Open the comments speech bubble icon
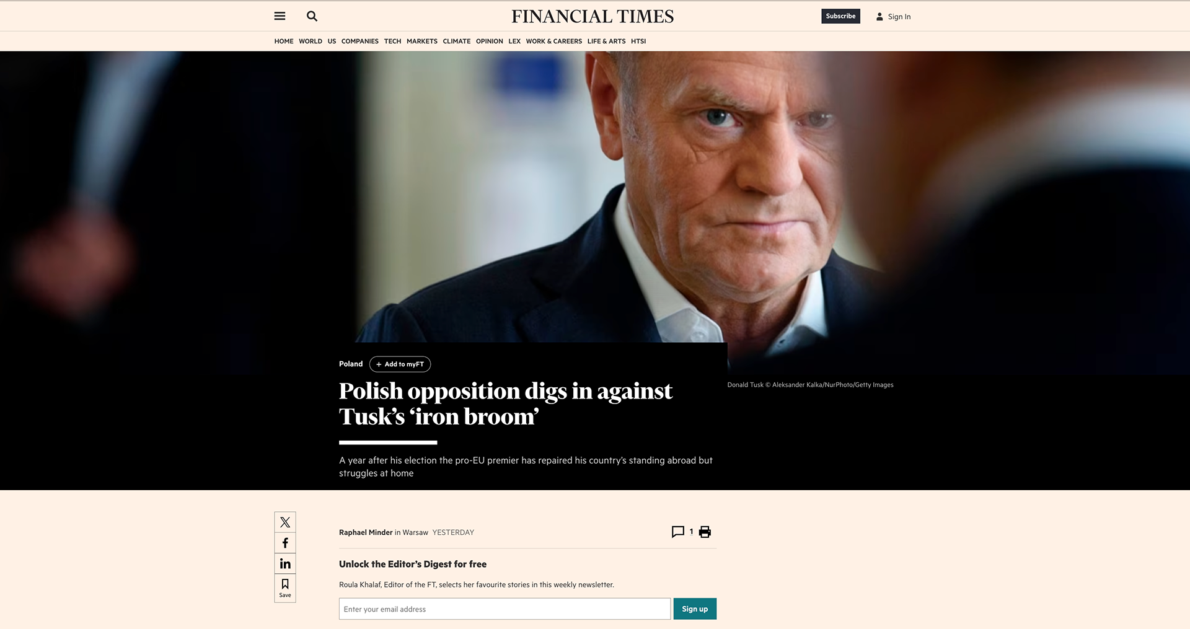The image size is (1190, 629). point(678,532)
